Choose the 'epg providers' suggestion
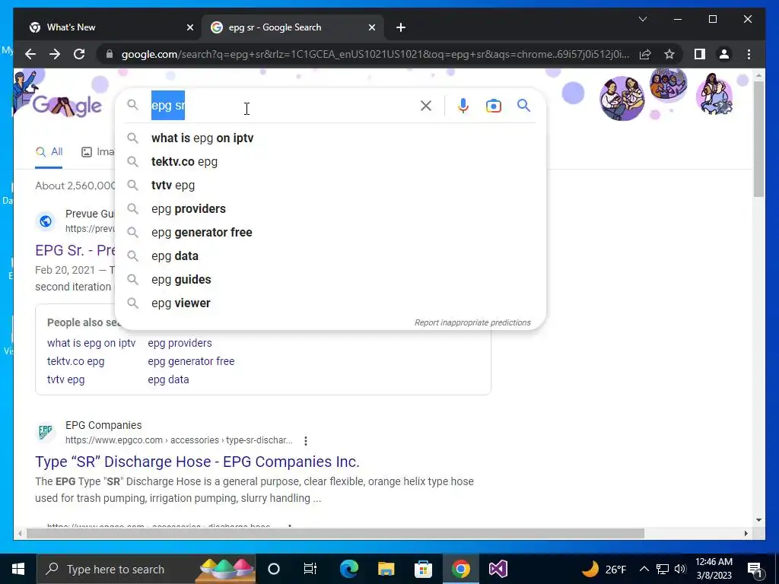 [330, 208]
